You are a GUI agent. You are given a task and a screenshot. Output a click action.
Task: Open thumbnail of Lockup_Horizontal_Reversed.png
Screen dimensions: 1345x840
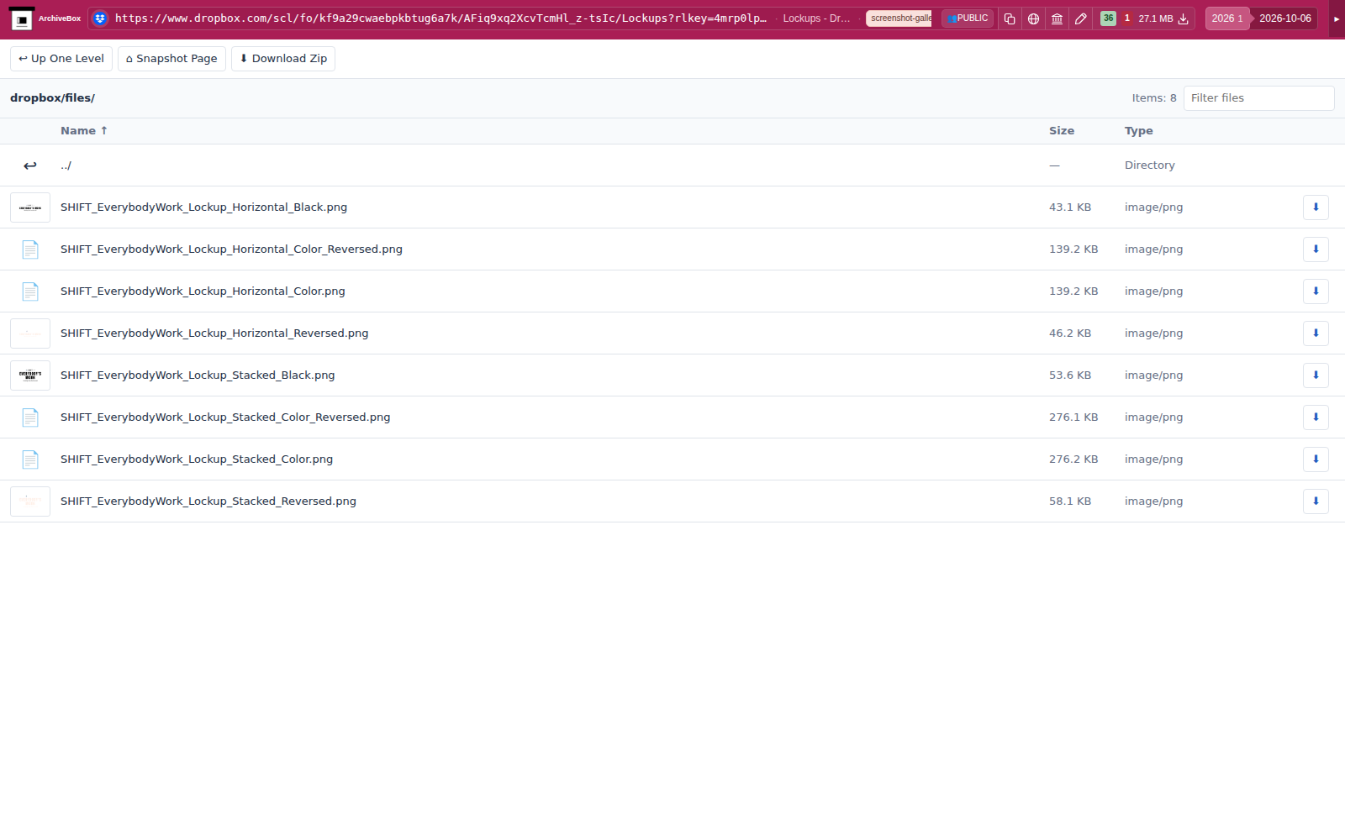[x=30, y=333]
